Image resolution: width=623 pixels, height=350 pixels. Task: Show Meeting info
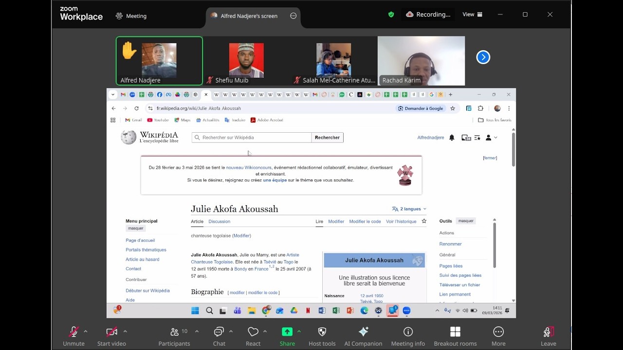pyautogui.click(x=408, y=336)
